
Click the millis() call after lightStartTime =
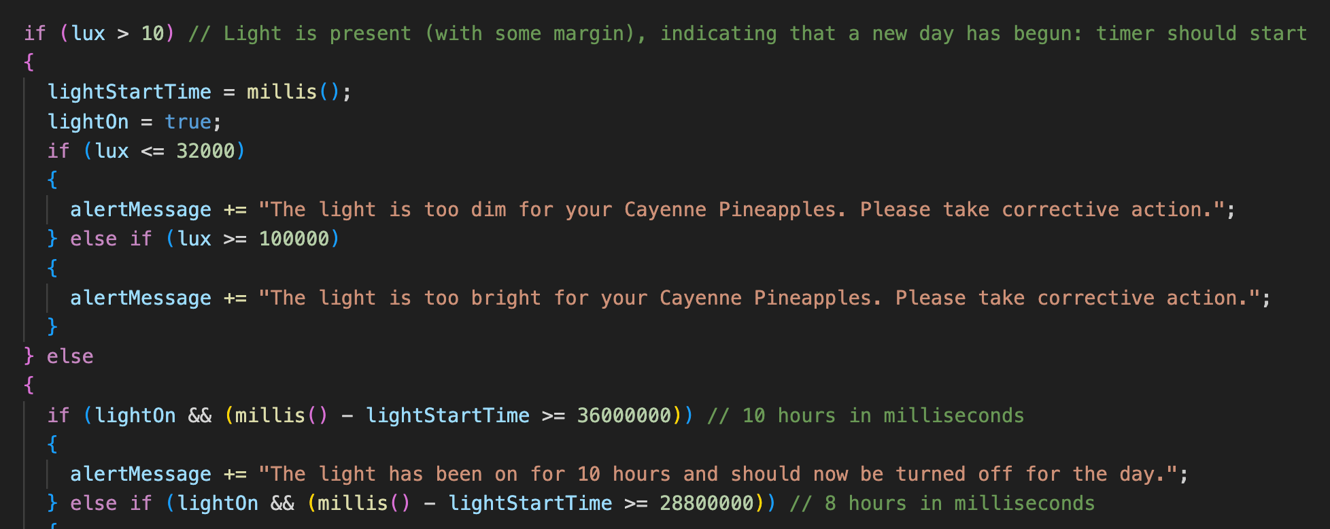point(292,92)
